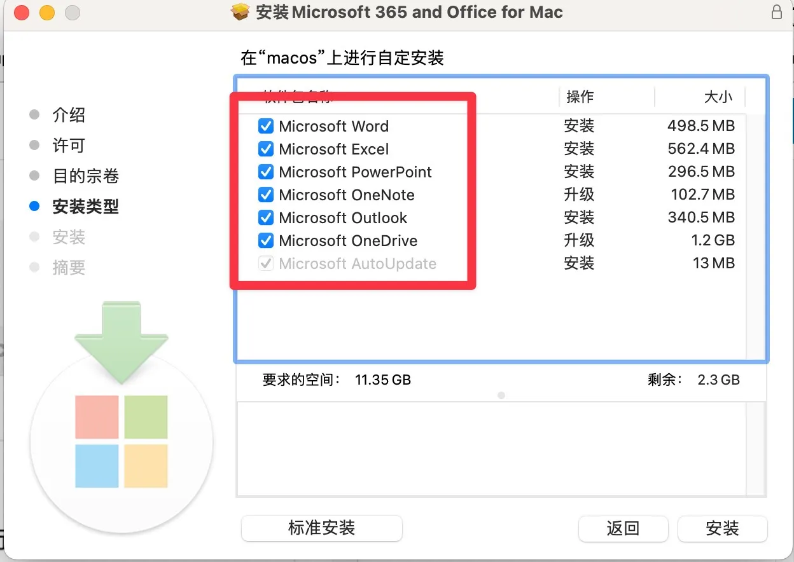The width and height of the screenshot is (794, 562).
Task: Click the 296.5 MB size value
Action: 701,172
